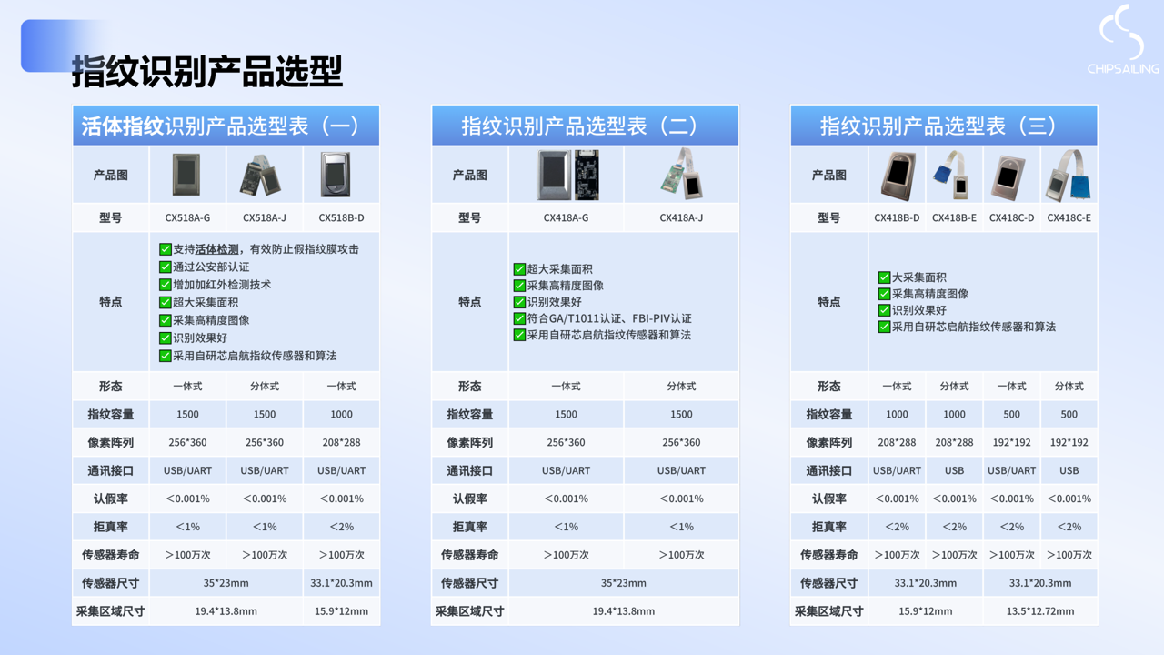The width and height of the screenshot is (1164, 655).
Task: Click the green check beside 通过公安部认证
Action: [165, 267]
